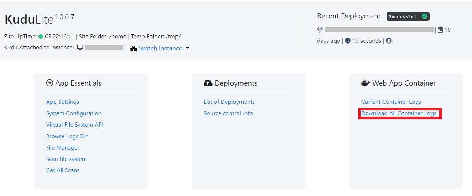Click the clock icon beside 19 seconds
This screenshot has height=196, width=472.
(348, 41)
